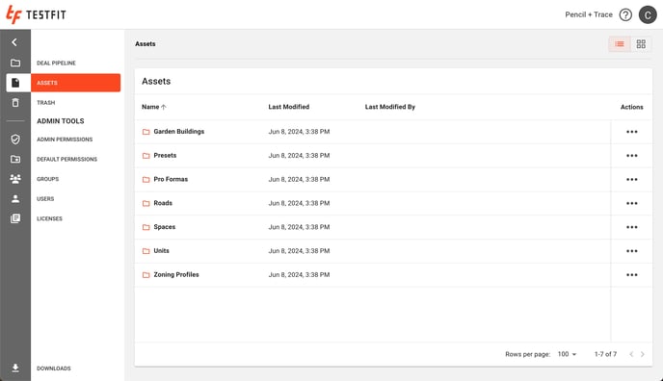Open the user avatar C menu
The width and height of the screenshot is (663, 381).
click(x=648, y=14)
